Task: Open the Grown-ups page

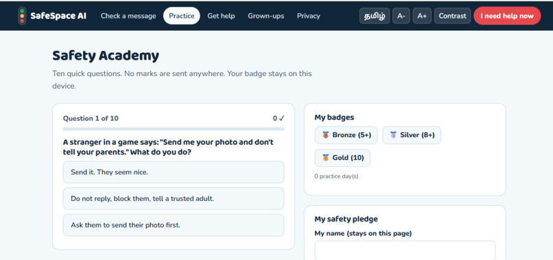Action: pyautogui.click(x=266, y=16)
